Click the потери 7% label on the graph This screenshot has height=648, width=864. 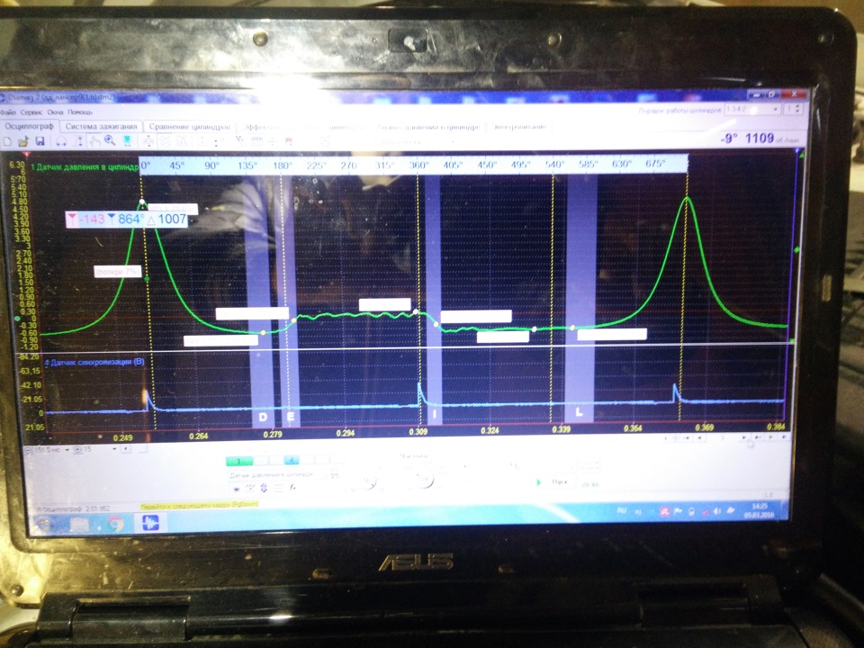tap(117, 272)
